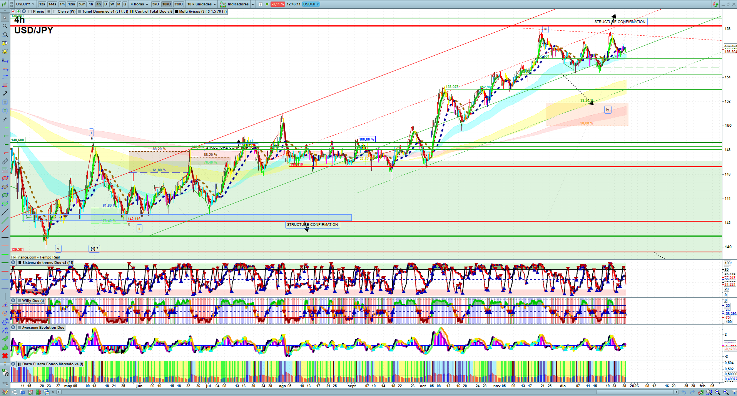This screenshot has height=396, width=737.
Task: Pick the magnifying glass zoom tool
Action: point(5,26)
